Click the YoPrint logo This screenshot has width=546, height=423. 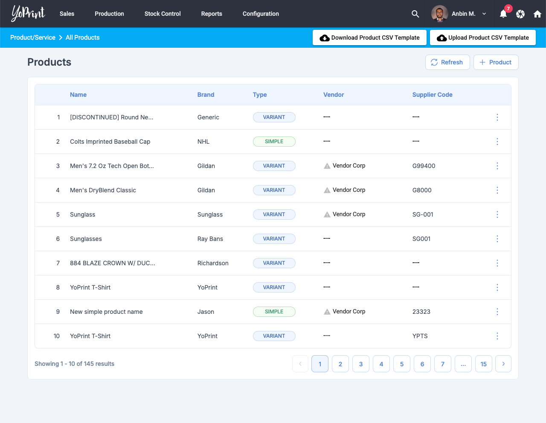pyautogui.click(x=28, y=14)
